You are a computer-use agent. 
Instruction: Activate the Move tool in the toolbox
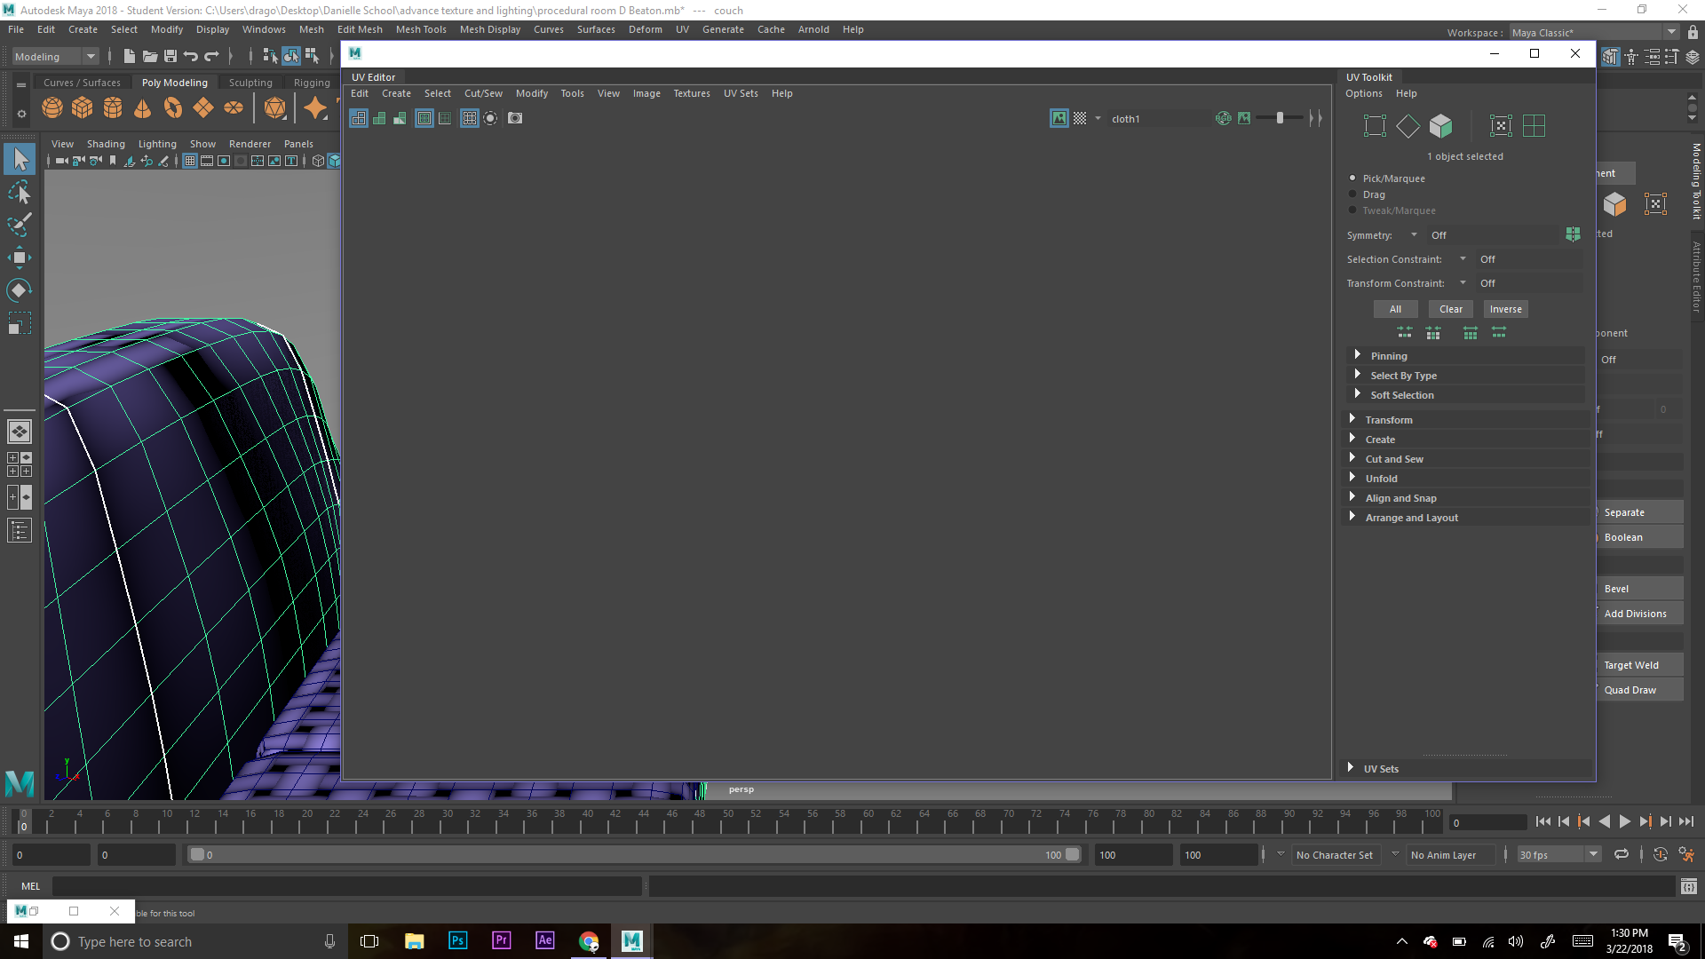[20, 258]
